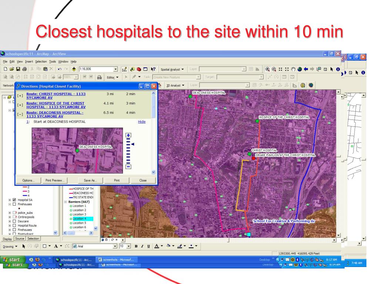Screen dimensions: 379x284
Task: Open the Spatial Analyst dropdown menu
Action: point(172,69)
